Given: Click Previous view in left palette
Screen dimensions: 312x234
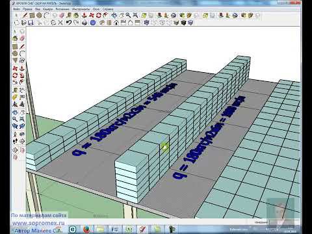Looking at the screenshot, I should click(15, 126).
